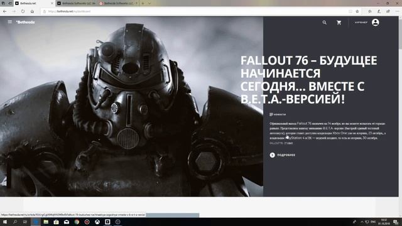Click the browser forward arrow

click(x=14, y=11)
